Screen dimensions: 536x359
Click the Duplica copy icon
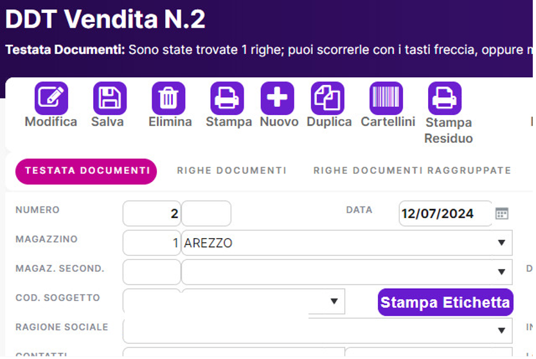pos(328,98)
